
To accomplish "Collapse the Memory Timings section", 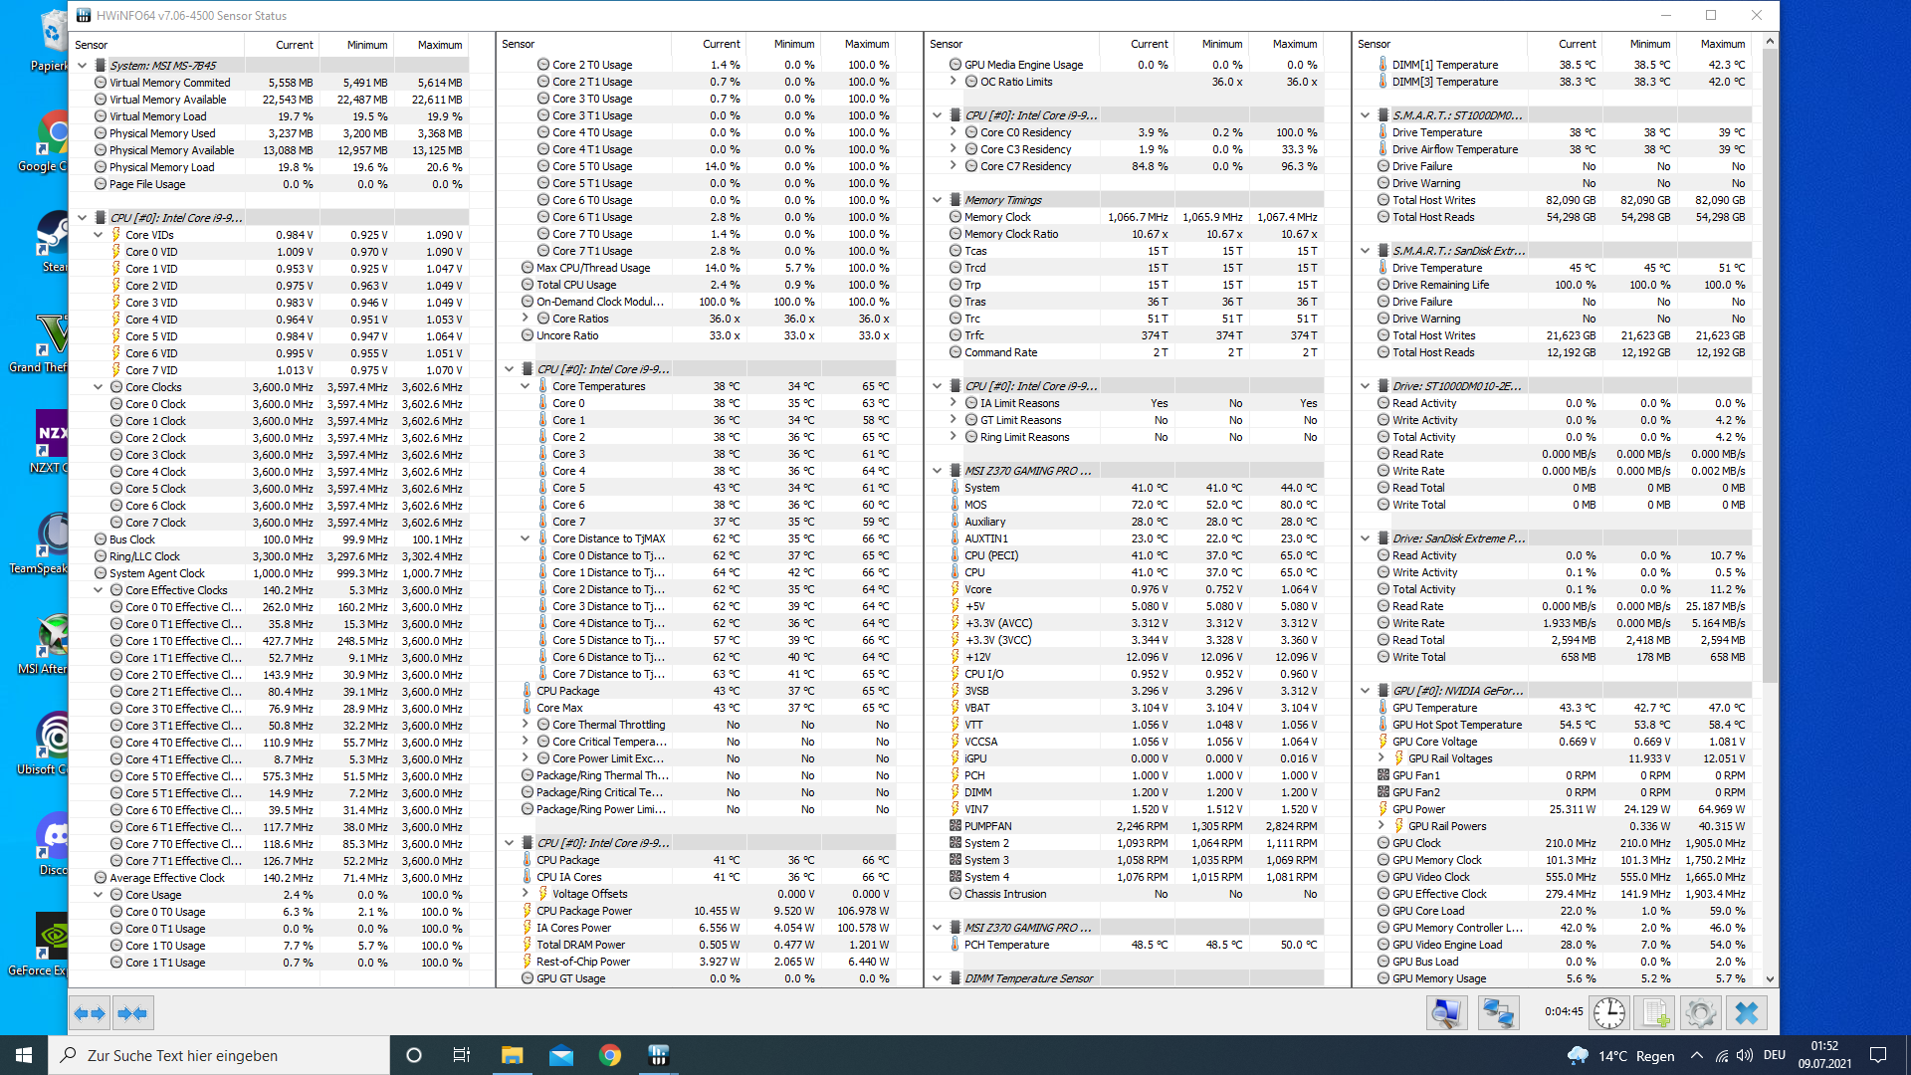I will pos(938,200).
